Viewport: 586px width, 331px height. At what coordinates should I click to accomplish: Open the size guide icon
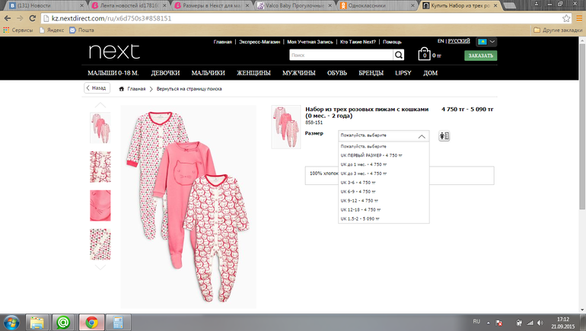pos(444,136)
